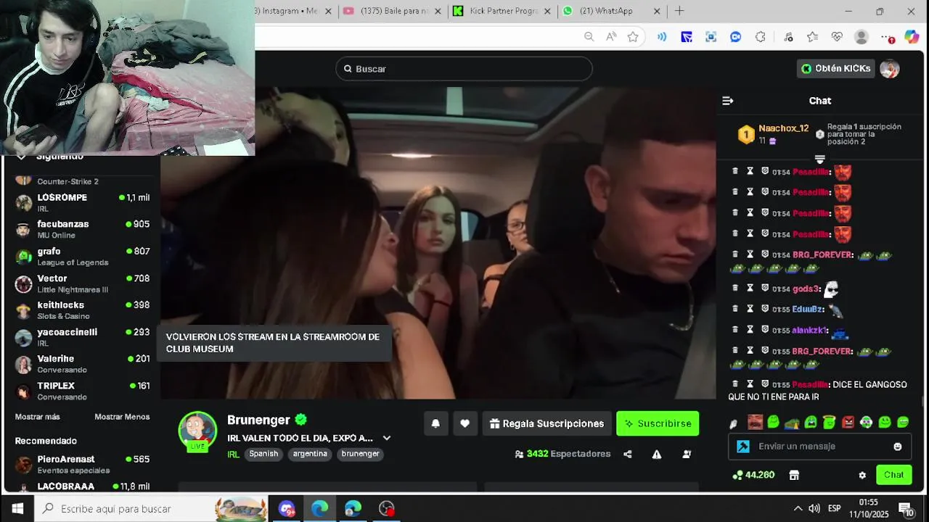Click the IRL category link under title
Image resolution: width=929 pixels, height=522 pixels.
(233, 455)
